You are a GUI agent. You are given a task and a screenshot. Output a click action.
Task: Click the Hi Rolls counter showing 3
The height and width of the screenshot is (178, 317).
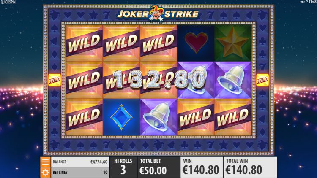click(123, 167)
